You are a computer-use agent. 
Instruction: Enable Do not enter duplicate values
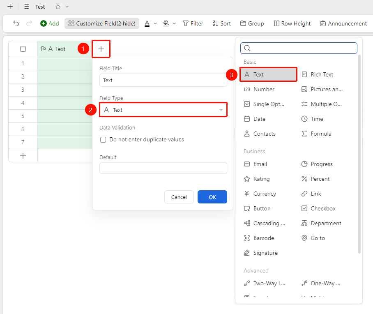tap(103, 139)
